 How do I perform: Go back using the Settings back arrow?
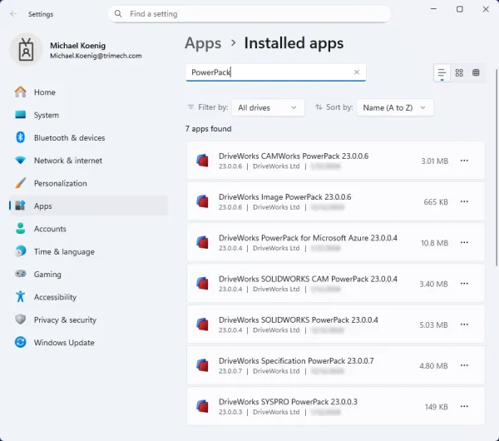click(13, 13)
